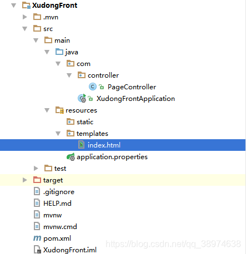Click the mvnw file icon
The width and height of the screenshot is (246, 254).
tap(37, 215)
